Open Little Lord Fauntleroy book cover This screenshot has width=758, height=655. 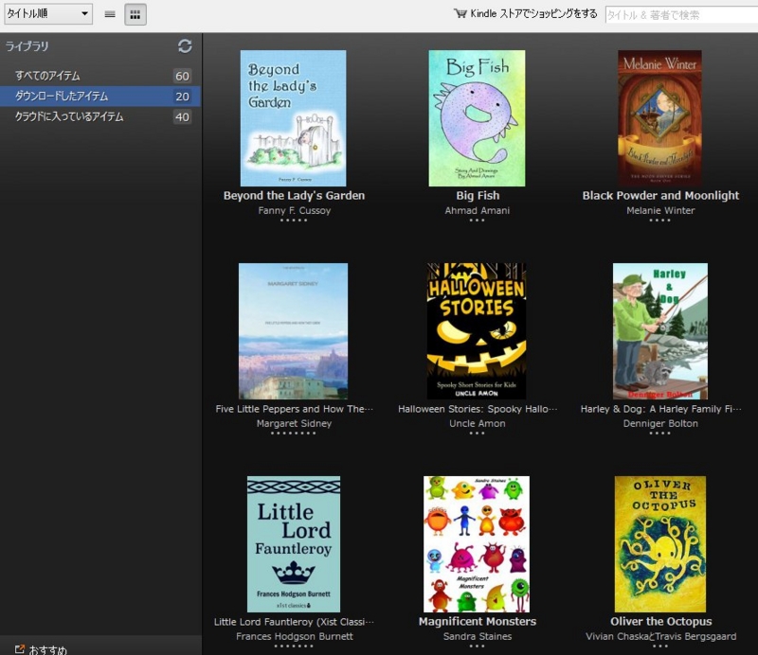pyautogui.click(x=294, y=544)
